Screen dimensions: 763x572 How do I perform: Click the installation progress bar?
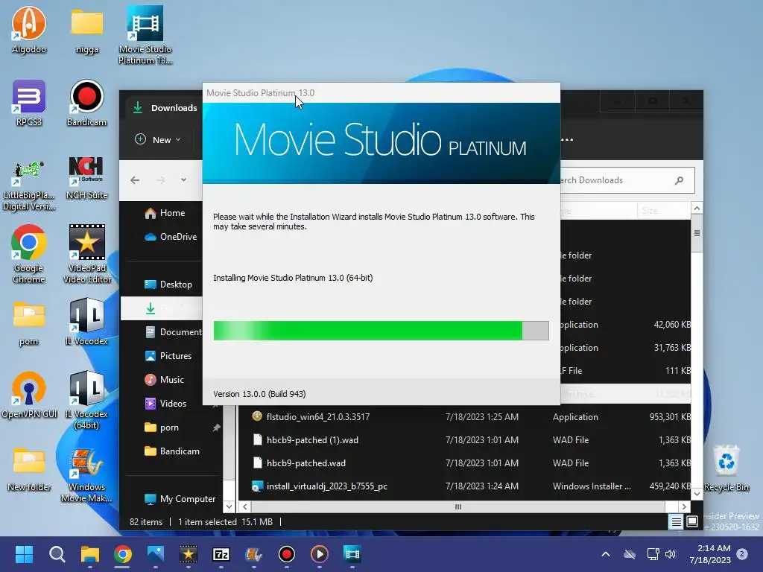(381, 331)
